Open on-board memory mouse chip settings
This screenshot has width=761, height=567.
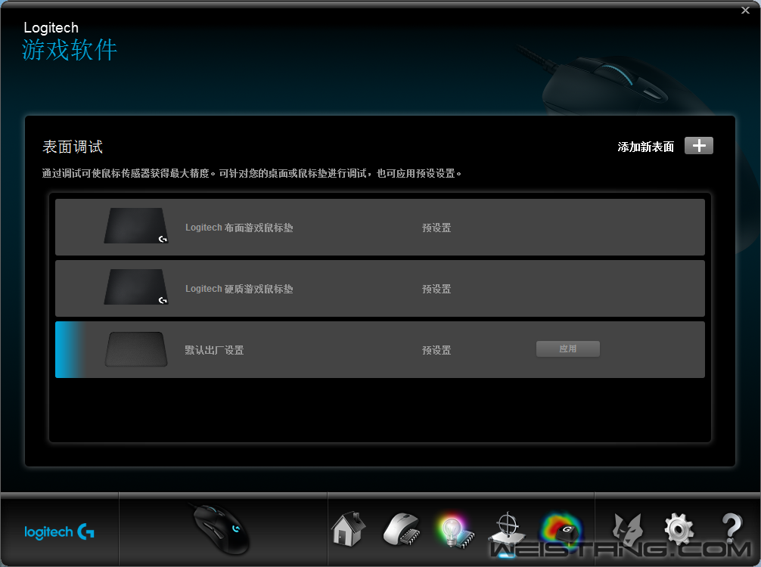coord(402,530)
